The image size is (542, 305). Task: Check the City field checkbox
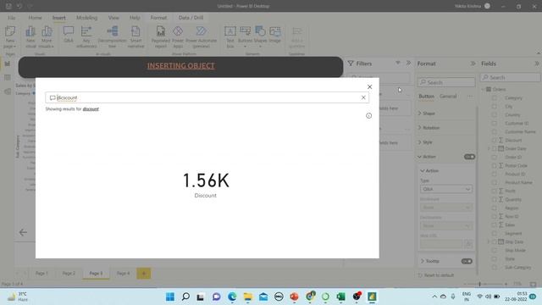[495, 106]
